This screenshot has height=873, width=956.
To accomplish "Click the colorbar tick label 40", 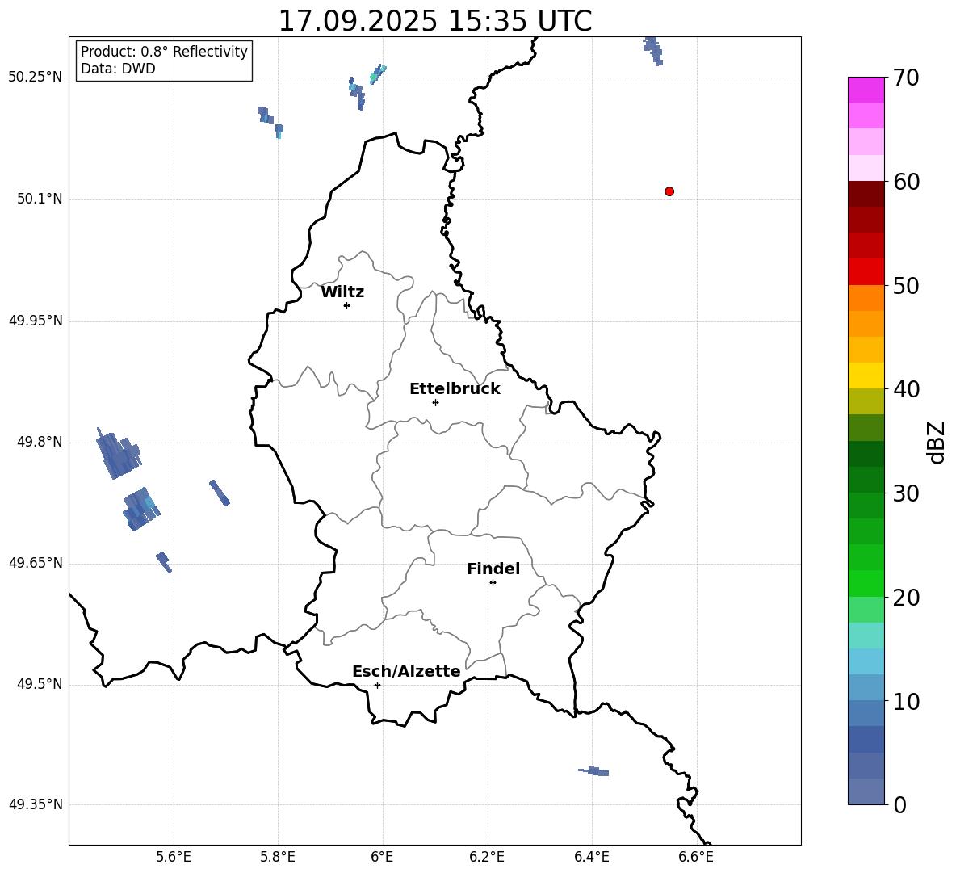I will coord(907,389).
